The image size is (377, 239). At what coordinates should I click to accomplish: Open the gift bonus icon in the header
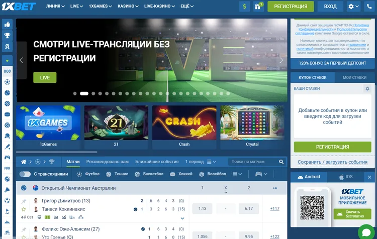pos(258,7)
